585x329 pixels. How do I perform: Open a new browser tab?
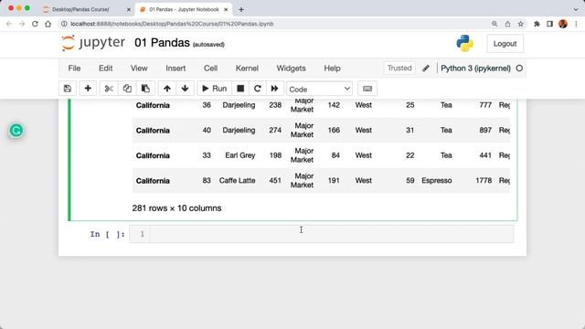click(x=241, y=10)
